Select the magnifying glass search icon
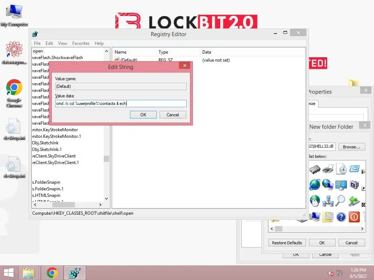This screenshot has width=374, height=280. tap(341, 201)
